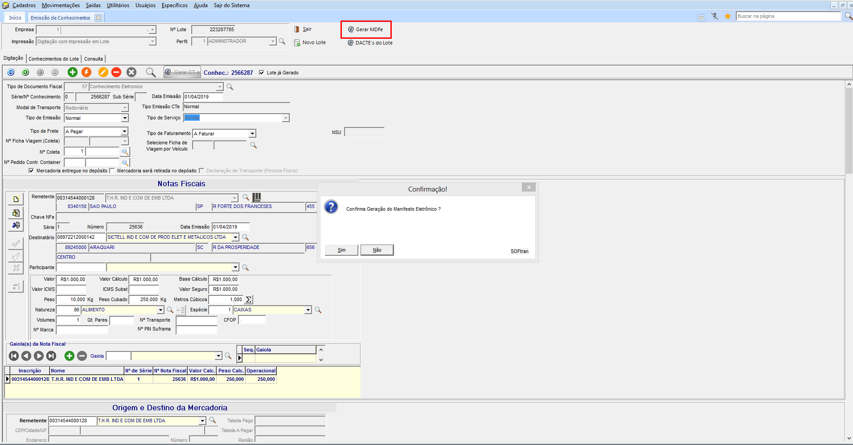This screenshot has width=853, height=445.
Task: Uncheck Mercadoria entregue no depósito
Action: 31,171
